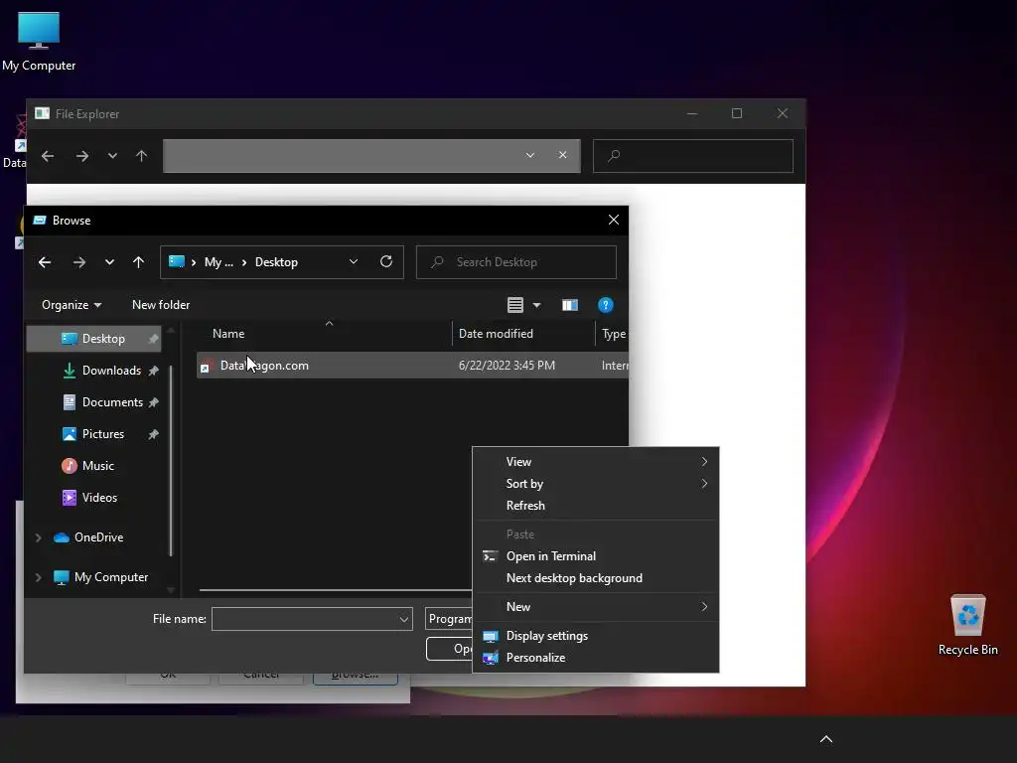The image size is (1017, 763).
Task: Expand the My Computer tree node
Action: [39, 577]
